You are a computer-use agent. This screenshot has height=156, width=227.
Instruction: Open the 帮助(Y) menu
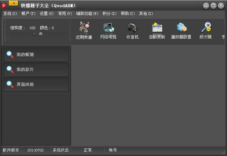point(127,14)
